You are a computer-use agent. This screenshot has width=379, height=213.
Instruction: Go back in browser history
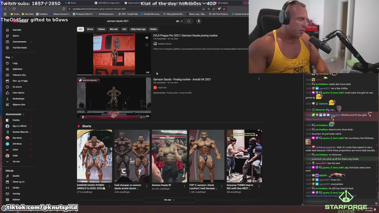point(5,9)
